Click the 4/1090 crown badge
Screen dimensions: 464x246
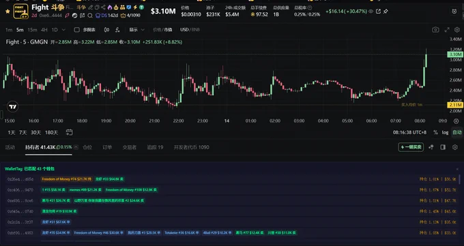tap(130, 16)
